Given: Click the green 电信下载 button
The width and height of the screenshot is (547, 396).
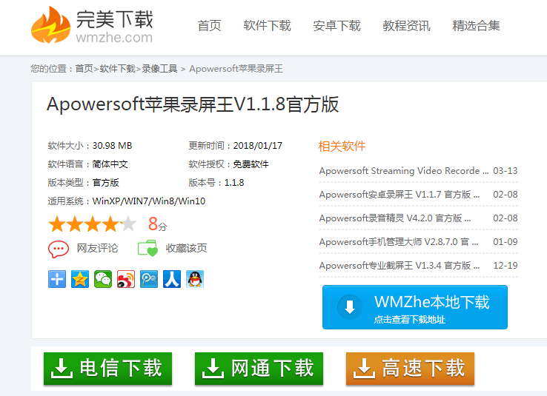Looking at the screenshot, I should pyautogui.click(x=107, y=369).
